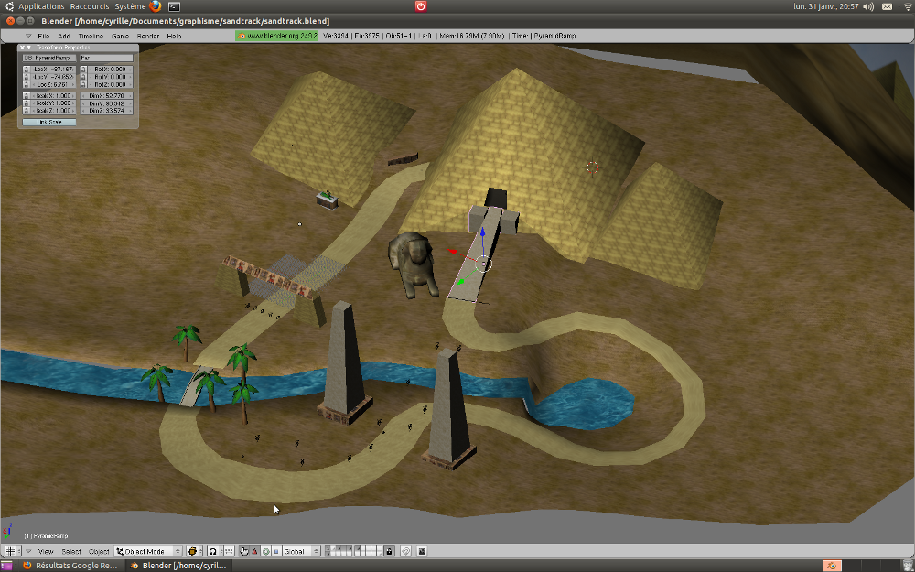Open the Object Mode dropdown
Screen dimensions: 915x572
click(x=148, y=552)
